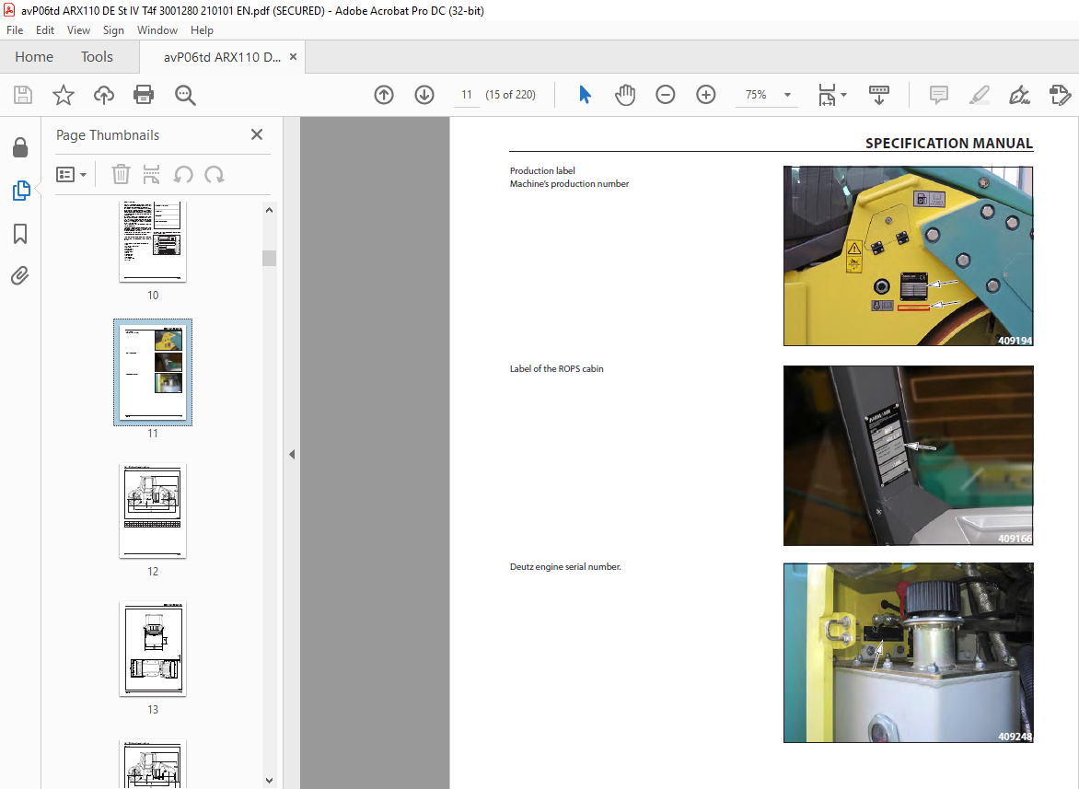Screen dimensions: 1079x789
Task: Toggle the Page Thumbnails sidebar icon
Action: coord(20,191)
